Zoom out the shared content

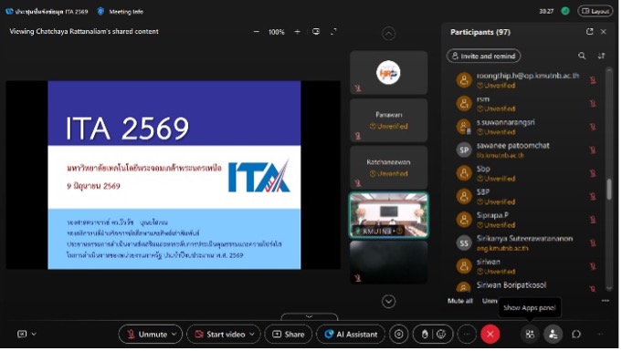click(257, 32)
